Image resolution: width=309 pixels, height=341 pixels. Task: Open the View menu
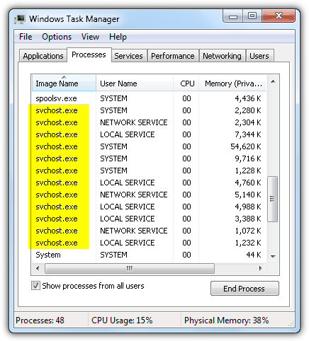tap(90, 37)
